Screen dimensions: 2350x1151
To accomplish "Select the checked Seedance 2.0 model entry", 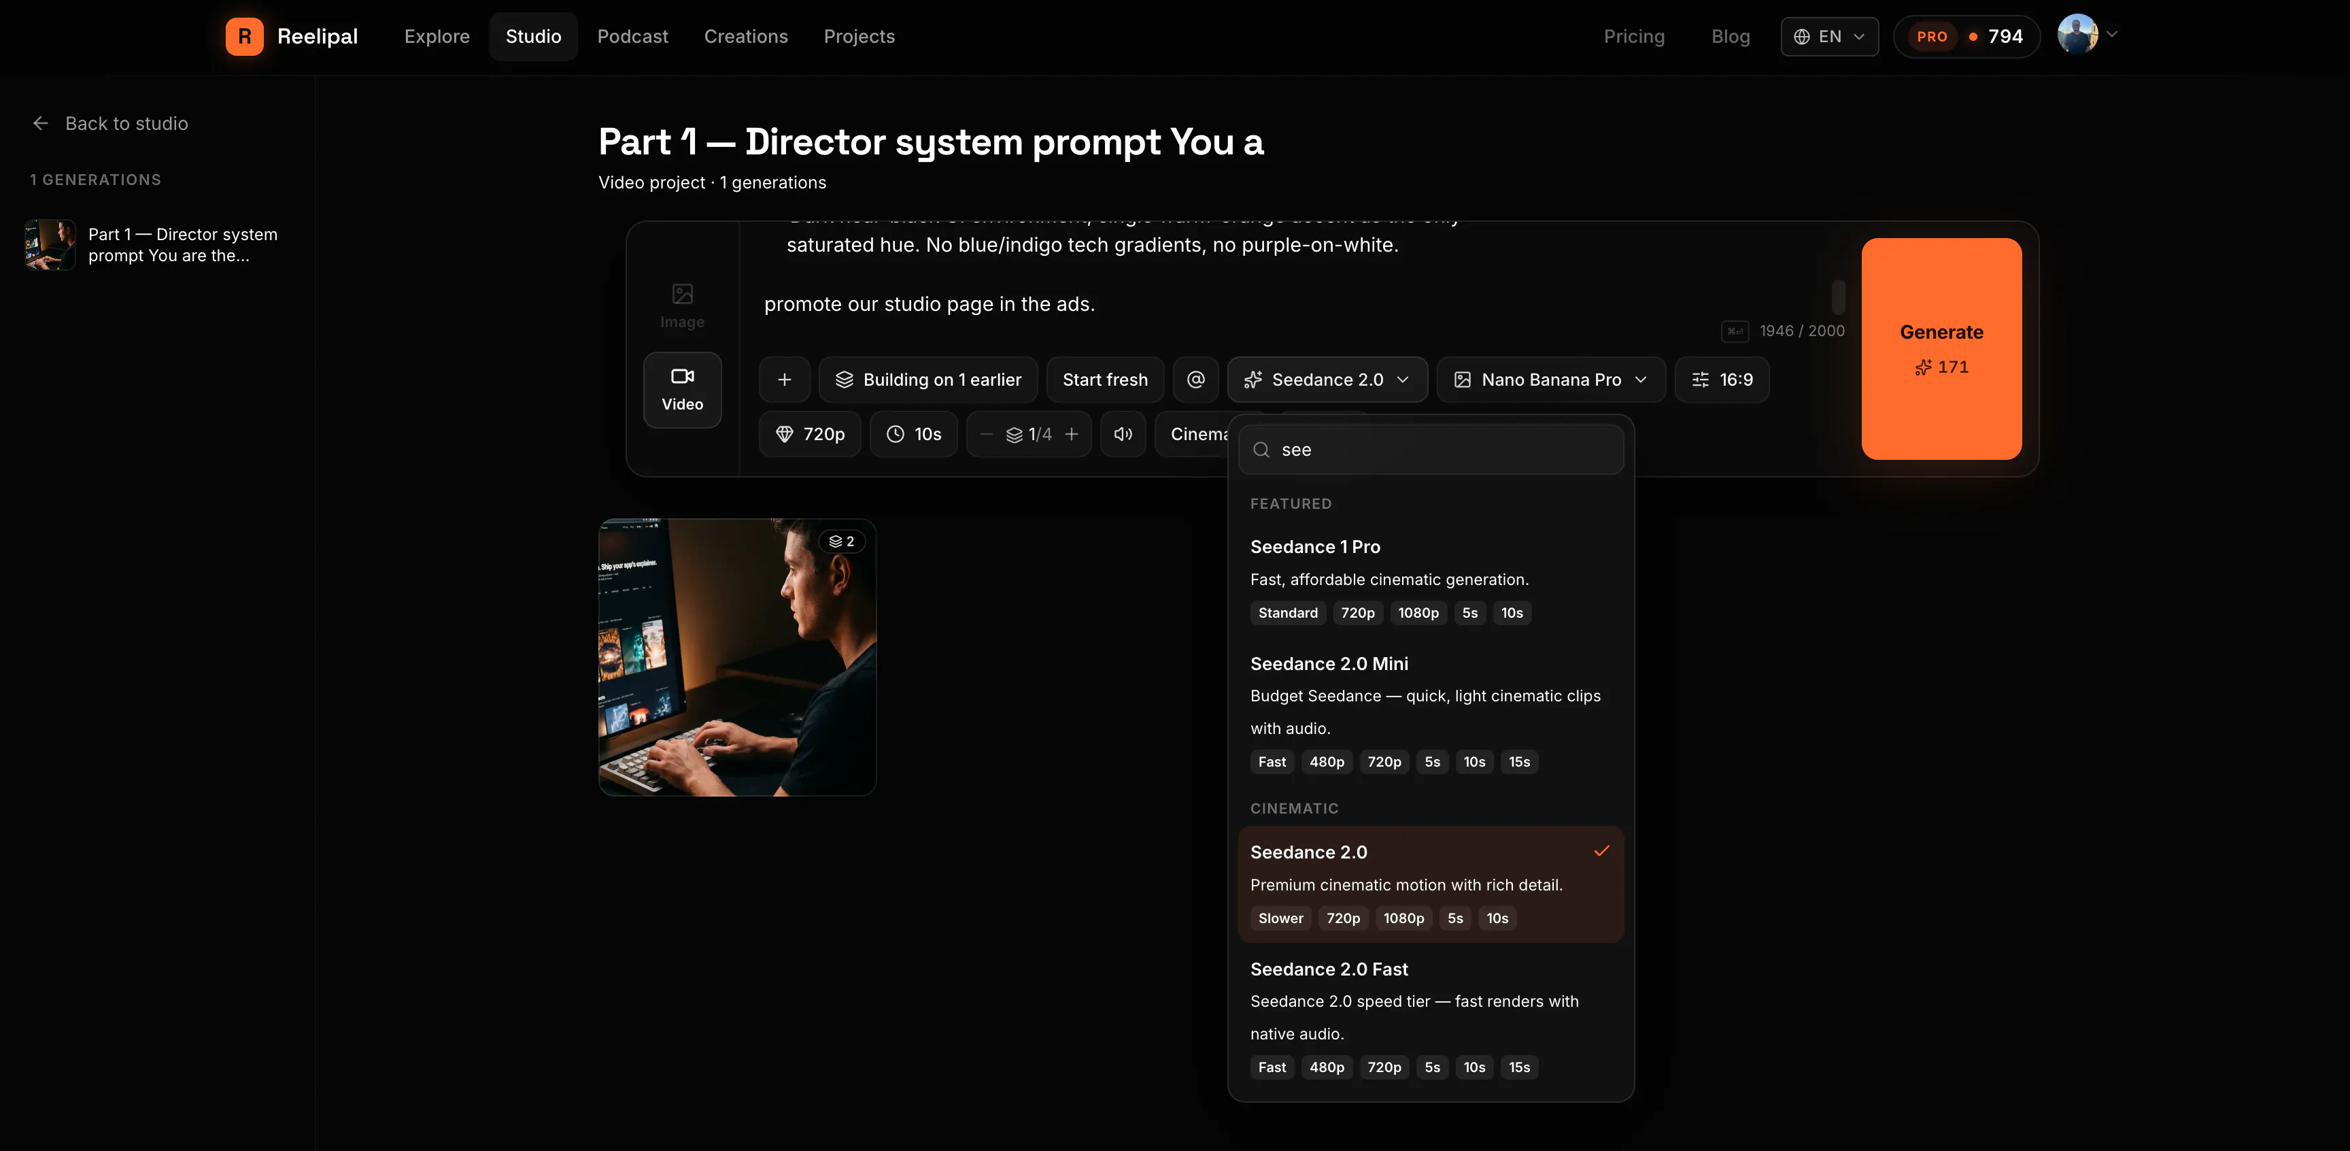I will pos(1431,884).
